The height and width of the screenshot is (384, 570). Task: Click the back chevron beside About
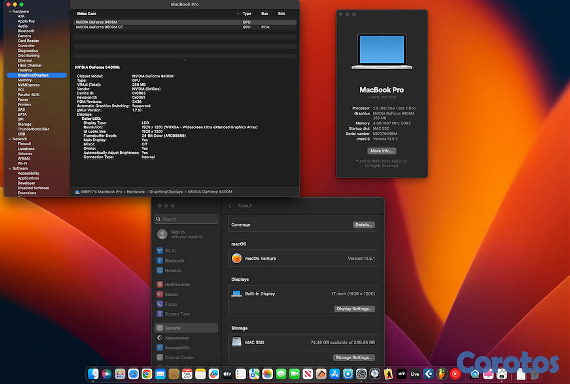click(230, 206)
